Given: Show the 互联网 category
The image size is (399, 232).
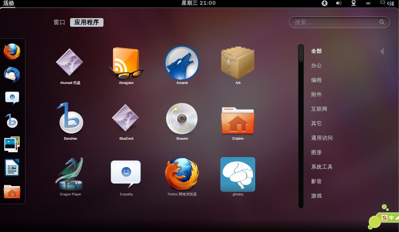Looking at the screenshot, I should click(x=319, y=109).
